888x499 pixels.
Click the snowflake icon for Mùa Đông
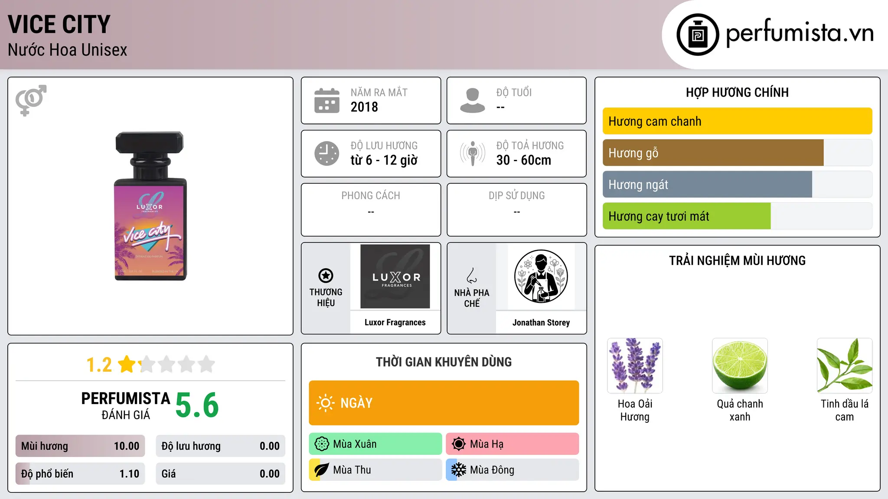click(x=459, y=470)
